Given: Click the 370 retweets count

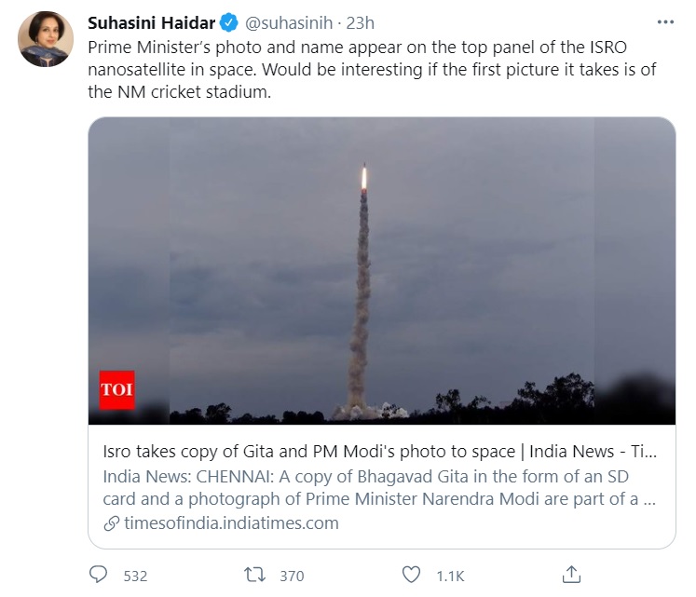Looking at the screenshot, I should click(x=291, y=576).
